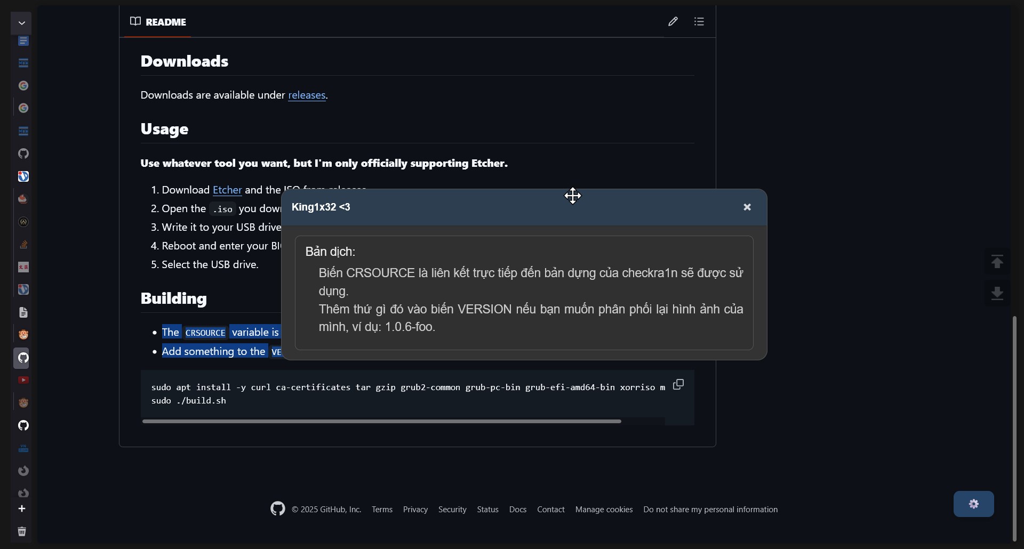Open the gold circular logo tab in sidebar

click(x=23, y=222)
